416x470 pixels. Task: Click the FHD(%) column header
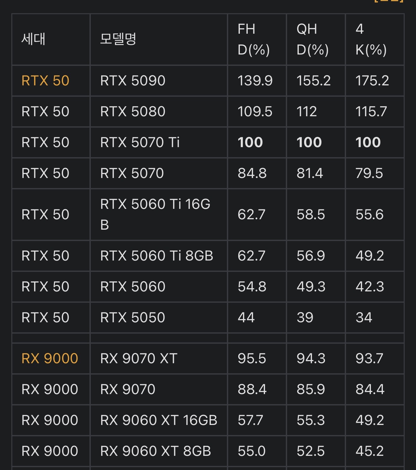click(x=253, y=39)
